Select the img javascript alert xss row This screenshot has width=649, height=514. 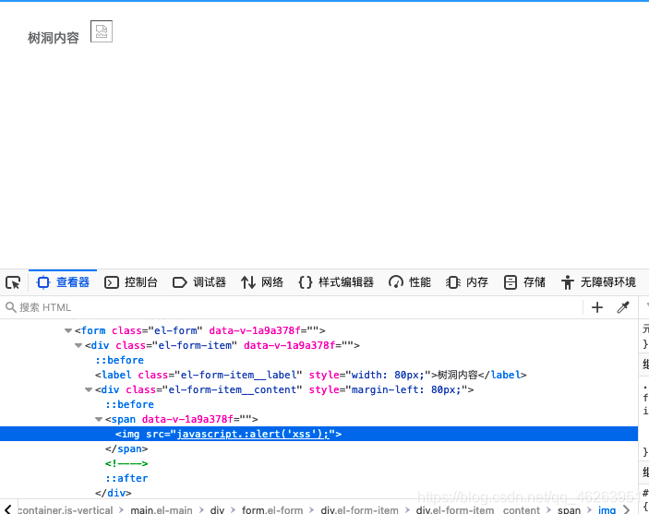click(318, 434)
